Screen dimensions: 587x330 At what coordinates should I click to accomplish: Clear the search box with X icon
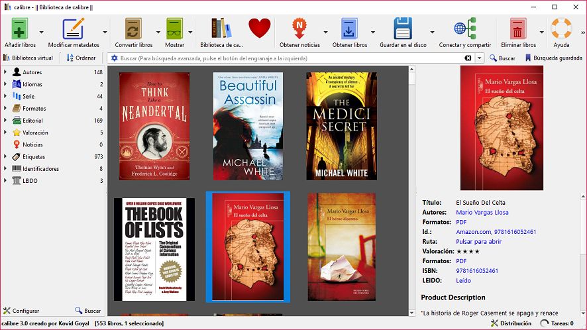[468, 58]
